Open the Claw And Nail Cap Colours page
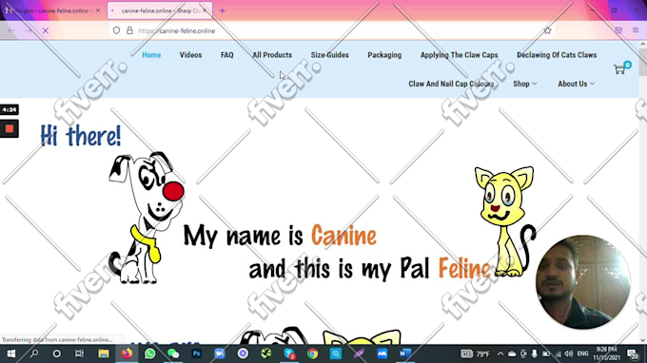This screenshot has height=363, width=647. tap(451, 84)
